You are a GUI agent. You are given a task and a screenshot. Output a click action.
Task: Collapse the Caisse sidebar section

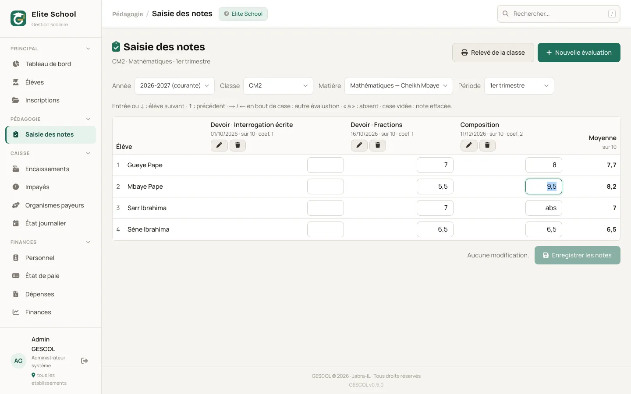pyautogui.click(x=51, y=153)
